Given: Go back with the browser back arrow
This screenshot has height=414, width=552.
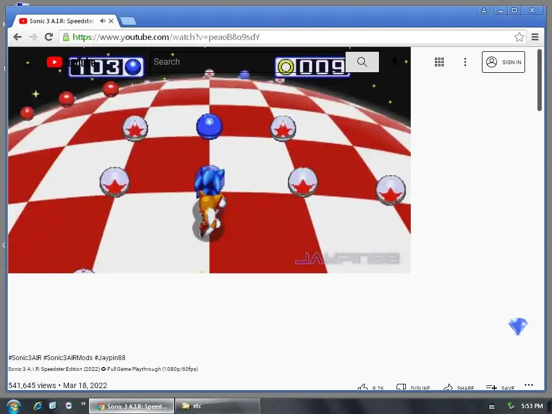Looking at the screenshot, I should click(17, 37).
